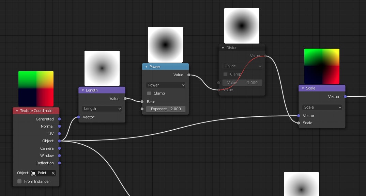Select the Power node header
The image size is (366, 196).
[166, 67]
